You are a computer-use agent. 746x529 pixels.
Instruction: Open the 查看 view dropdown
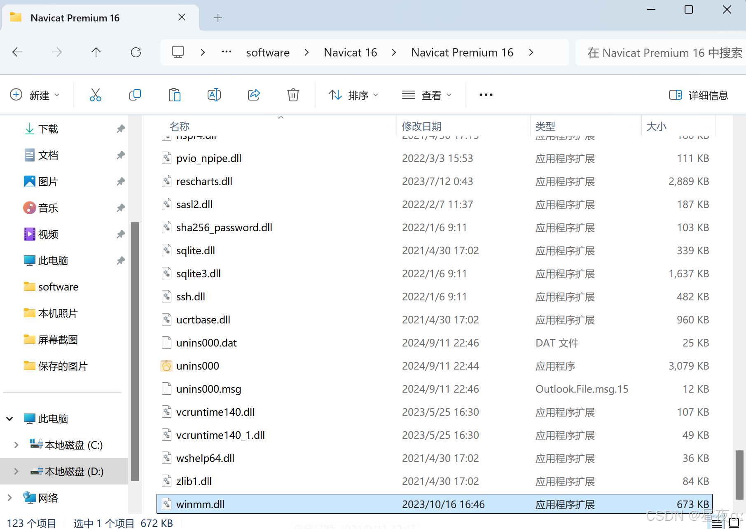tap(427, 95)
